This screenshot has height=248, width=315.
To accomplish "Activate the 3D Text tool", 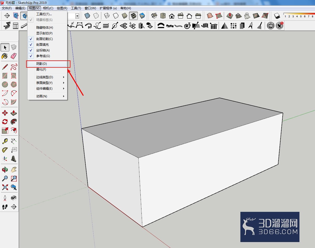I will tap(14, 159).
